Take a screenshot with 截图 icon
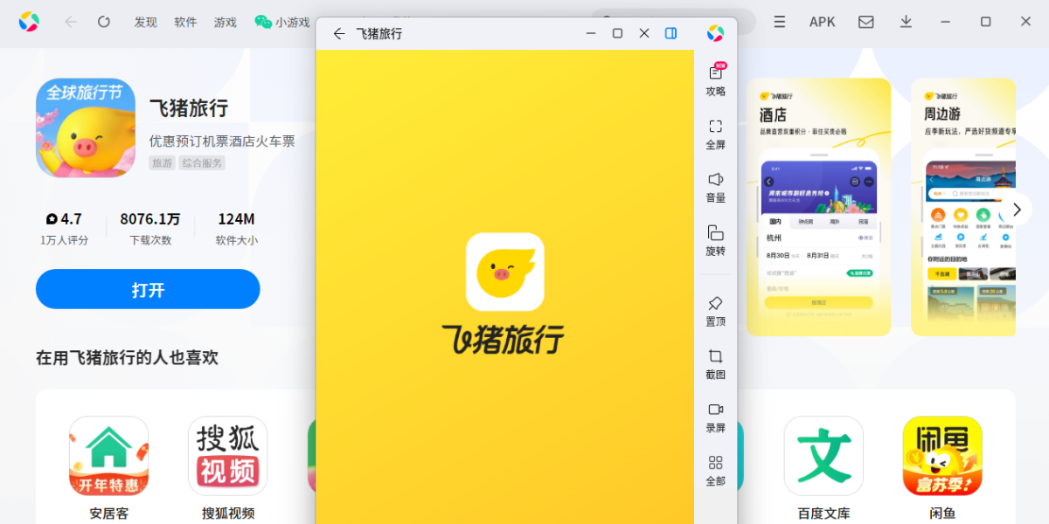The image size is (1049, 524). pyautogui.click(x=715, y=357)
